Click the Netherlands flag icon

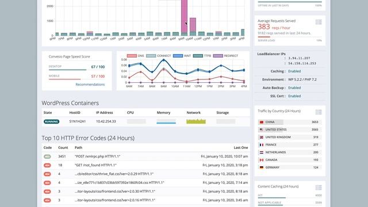pos(262,152)
